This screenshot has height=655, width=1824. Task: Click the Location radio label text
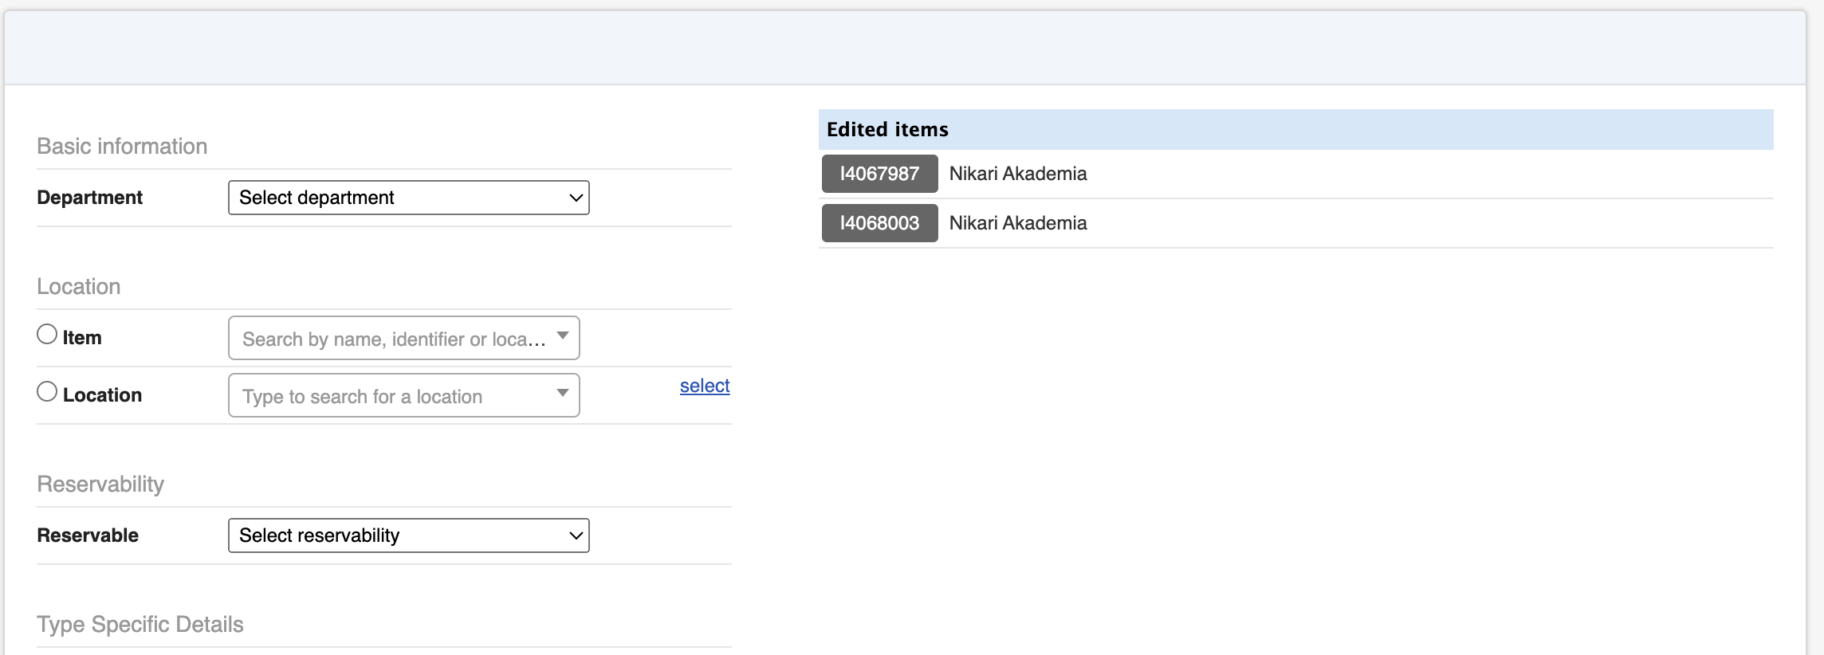102,395
